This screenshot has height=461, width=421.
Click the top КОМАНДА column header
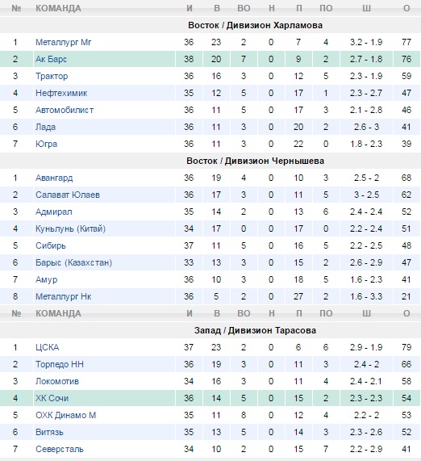point(58,8)
